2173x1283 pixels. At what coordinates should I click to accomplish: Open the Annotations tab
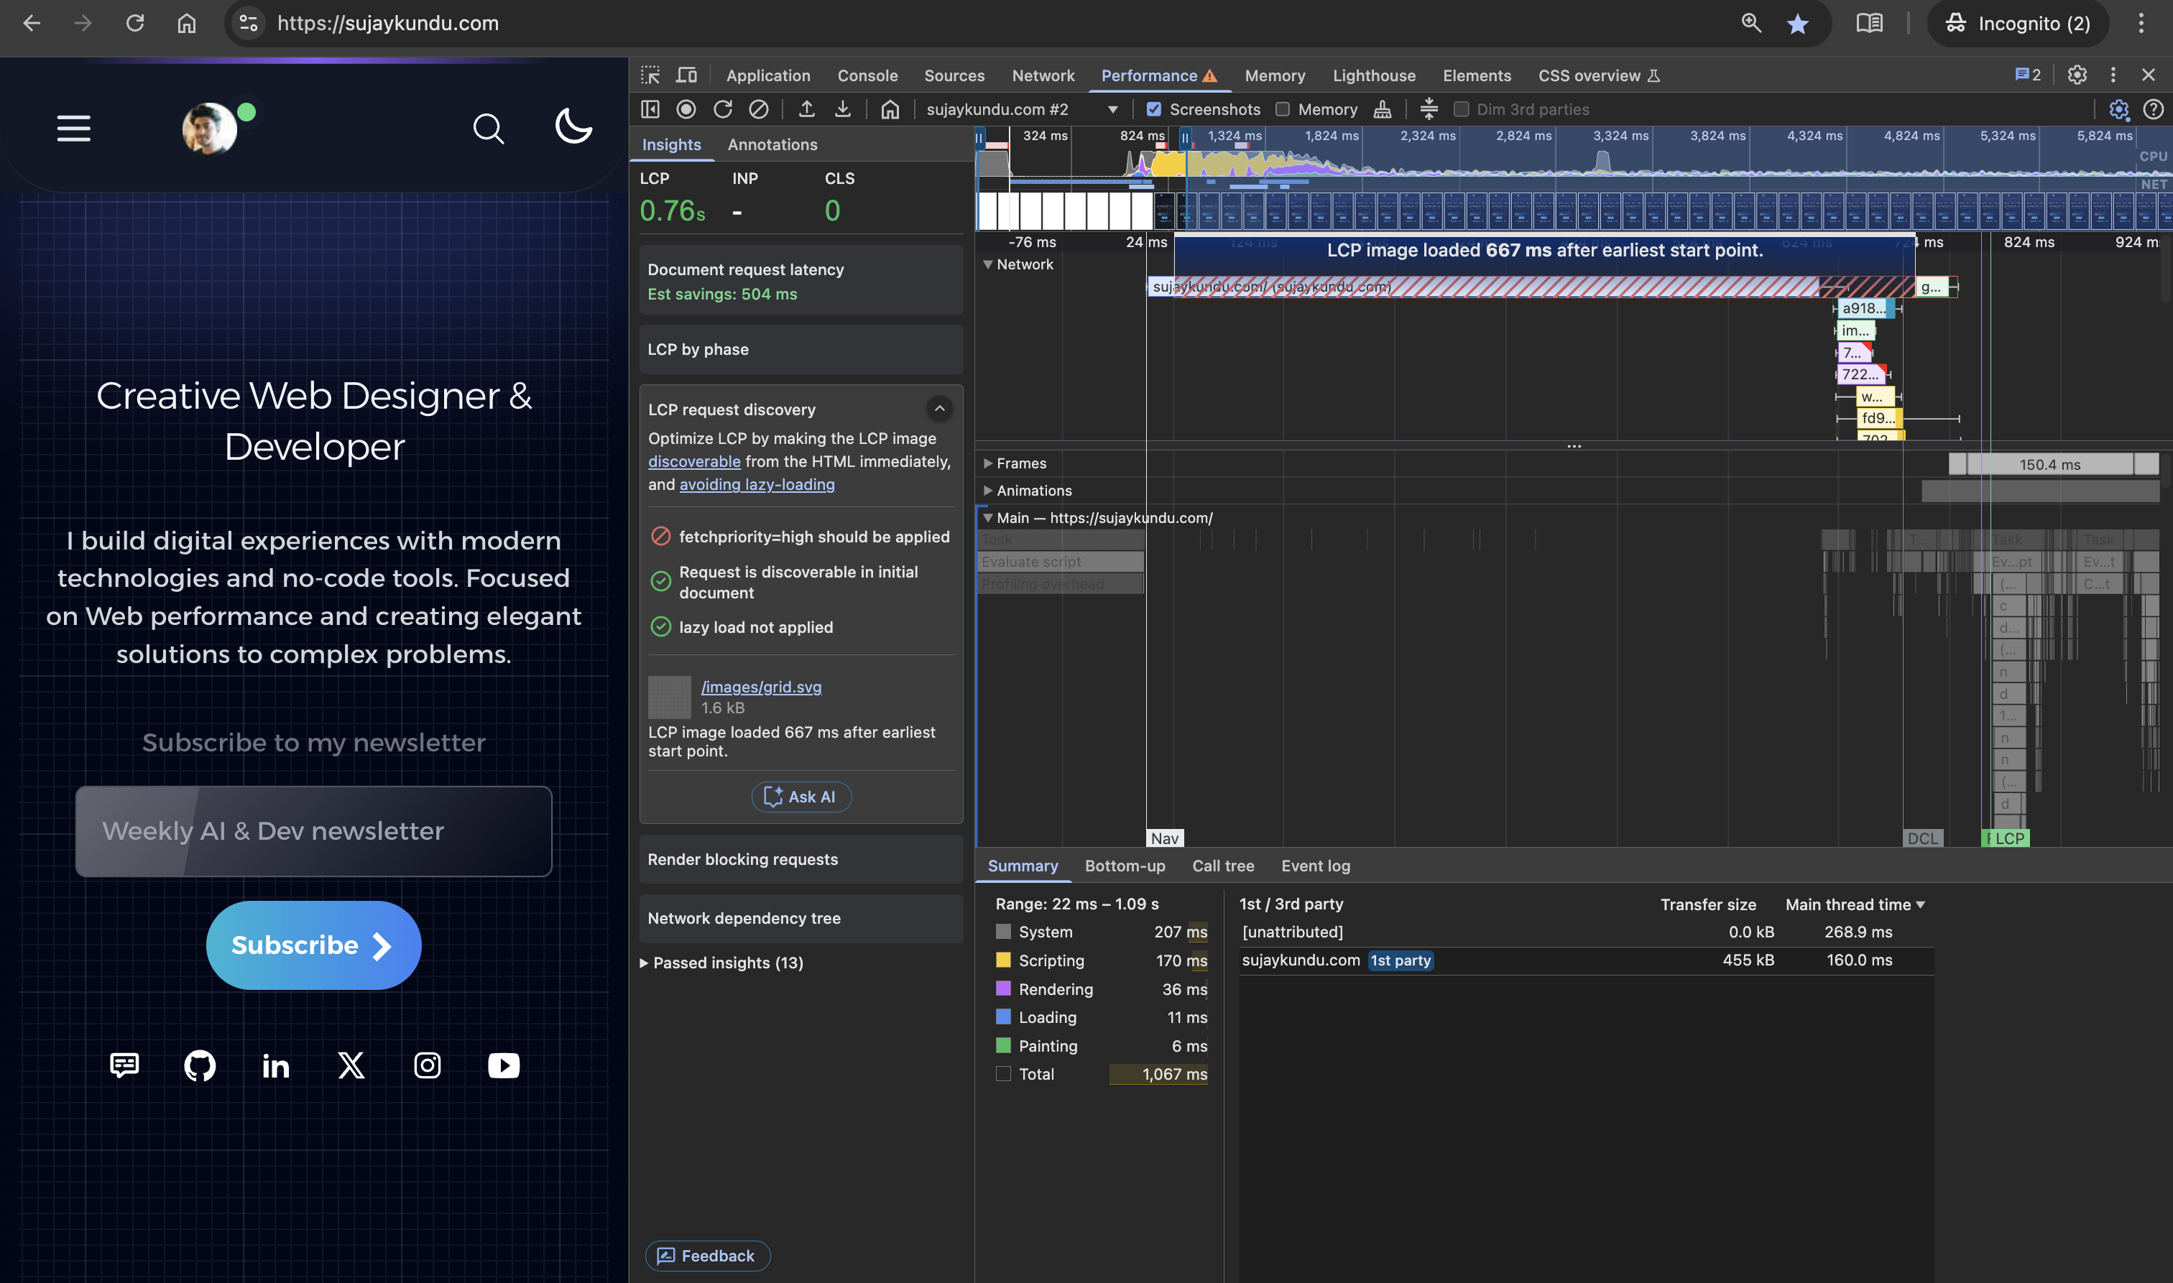coord(772,144)
